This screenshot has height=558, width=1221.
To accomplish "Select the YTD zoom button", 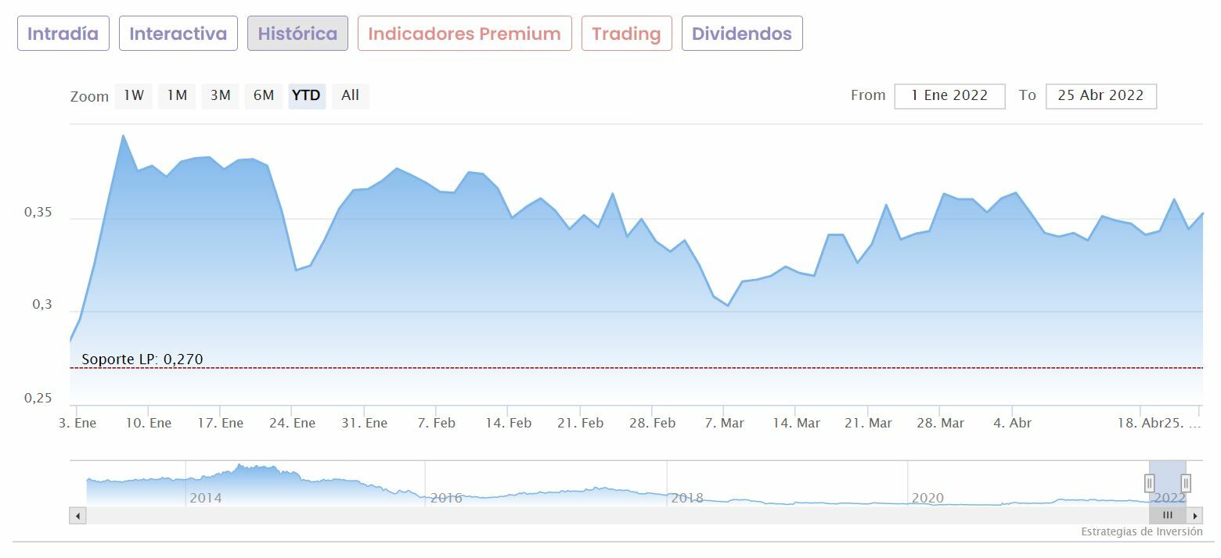I will point(306,95).
